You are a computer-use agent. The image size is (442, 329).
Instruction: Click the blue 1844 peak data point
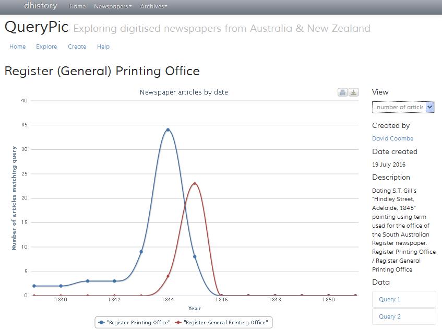[168, 130]
